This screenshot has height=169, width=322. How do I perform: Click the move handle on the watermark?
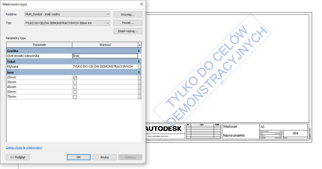[222, 82]
